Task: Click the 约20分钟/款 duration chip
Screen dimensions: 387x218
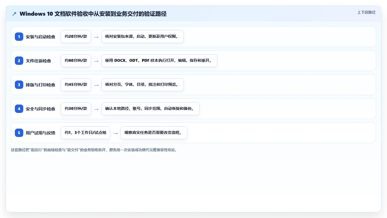Action: click(x=76, y=37)
